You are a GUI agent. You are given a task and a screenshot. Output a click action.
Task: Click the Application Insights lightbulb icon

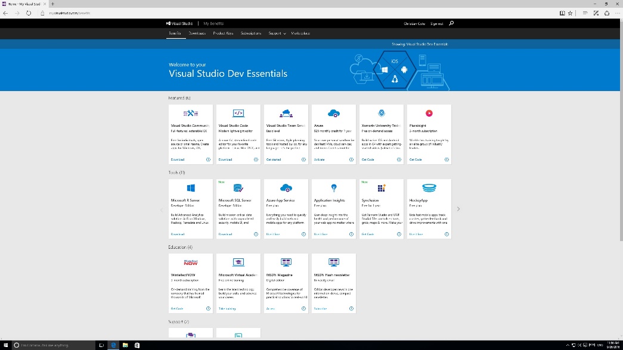(x=334, y=187)
